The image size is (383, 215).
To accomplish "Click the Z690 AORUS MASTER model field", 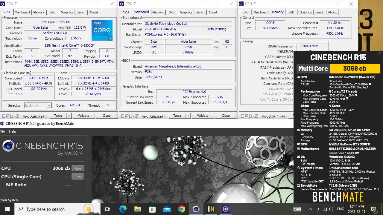I will tap(172, 29).
